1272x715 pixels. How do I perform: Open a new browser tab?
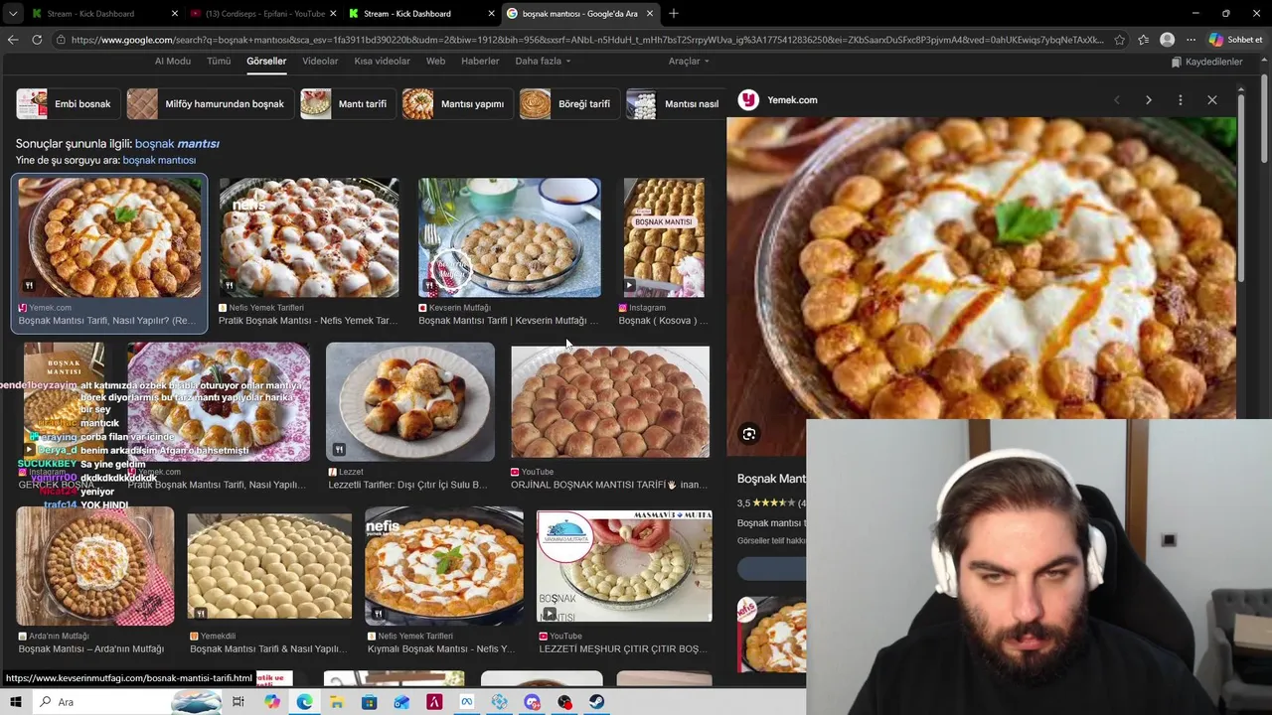pyautogui.click(x=674, y=13)
